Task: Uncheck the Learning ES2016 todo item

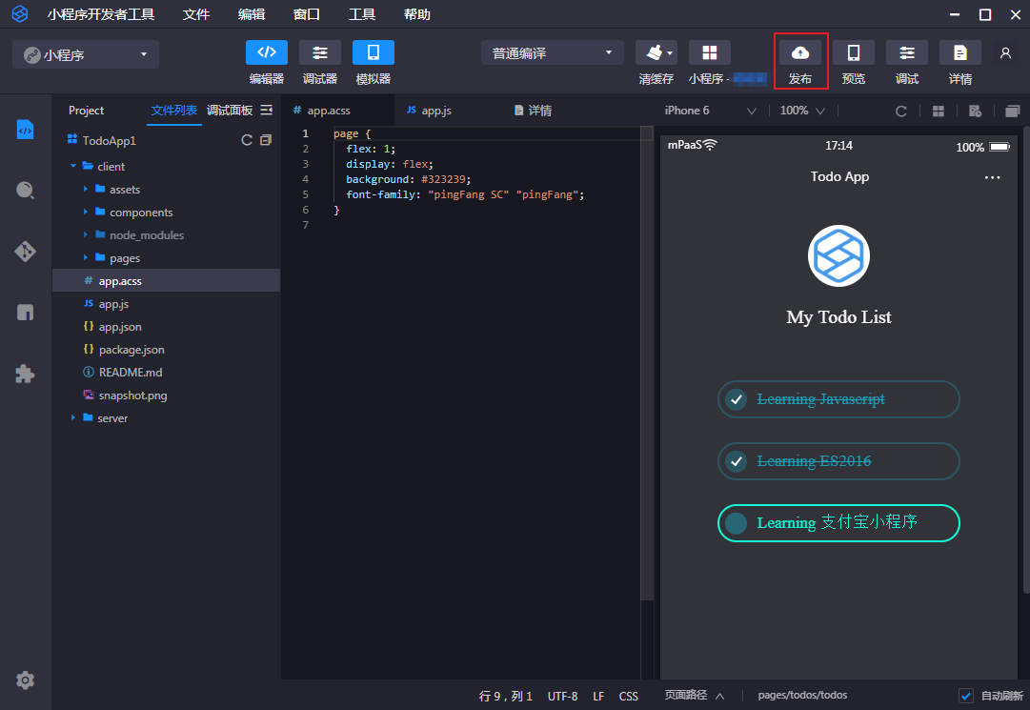Action: (737, 461)
